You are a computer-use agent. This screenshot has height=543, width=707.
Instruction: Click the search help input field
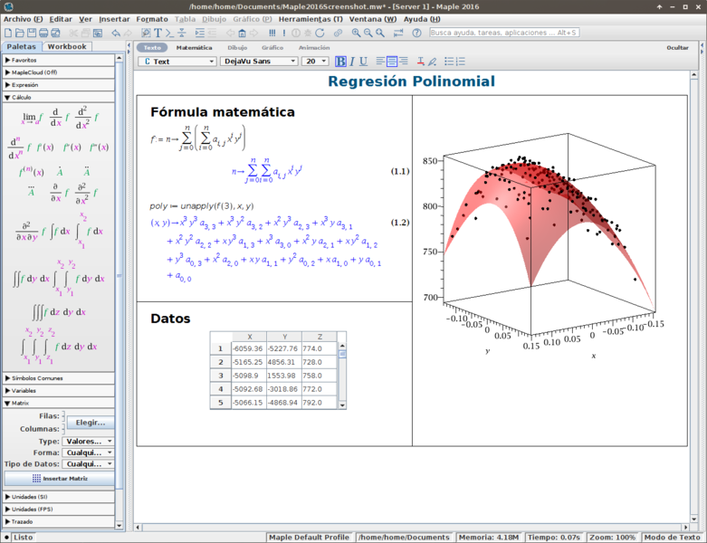click(x=504, y=33)
